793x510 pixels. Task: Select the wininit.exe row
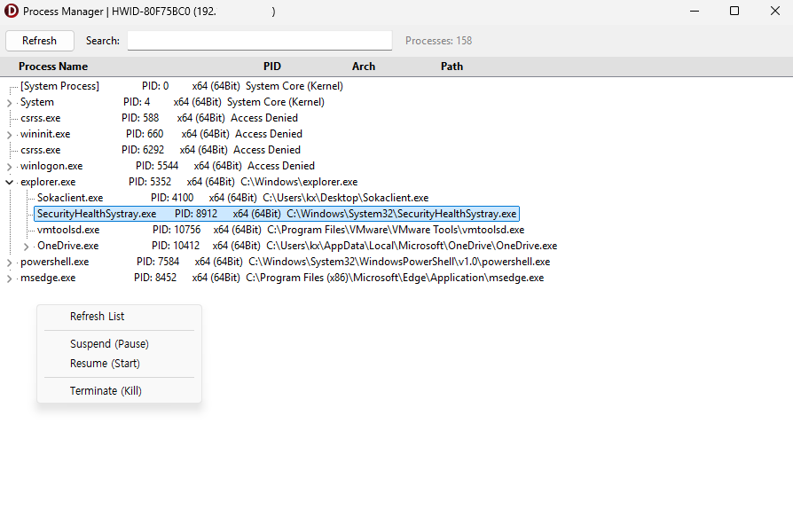click(x=161, y=134)
